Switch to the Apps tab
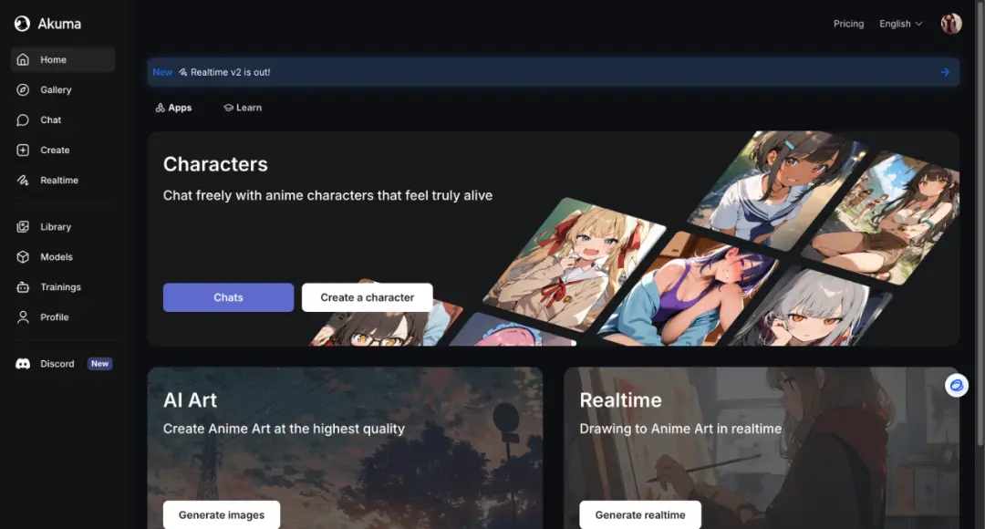This screenshot has height=529, width=985. click(x=173, y=108)
